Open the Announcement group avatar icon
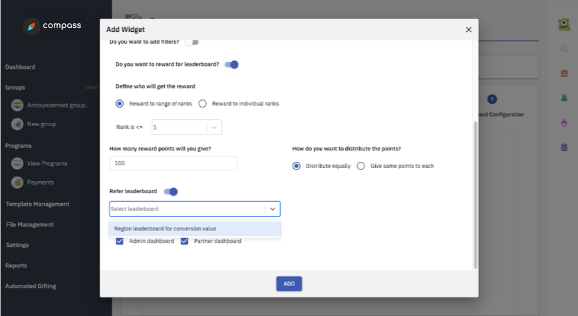578x316 pixels. [17, 105]
